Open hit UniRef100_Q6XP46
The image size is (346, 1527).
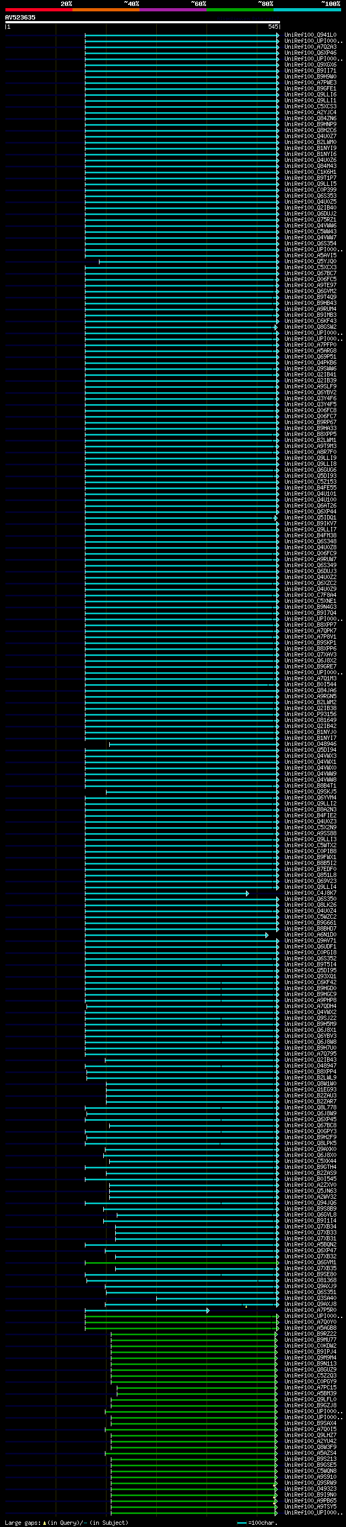(x=310, y=53)
